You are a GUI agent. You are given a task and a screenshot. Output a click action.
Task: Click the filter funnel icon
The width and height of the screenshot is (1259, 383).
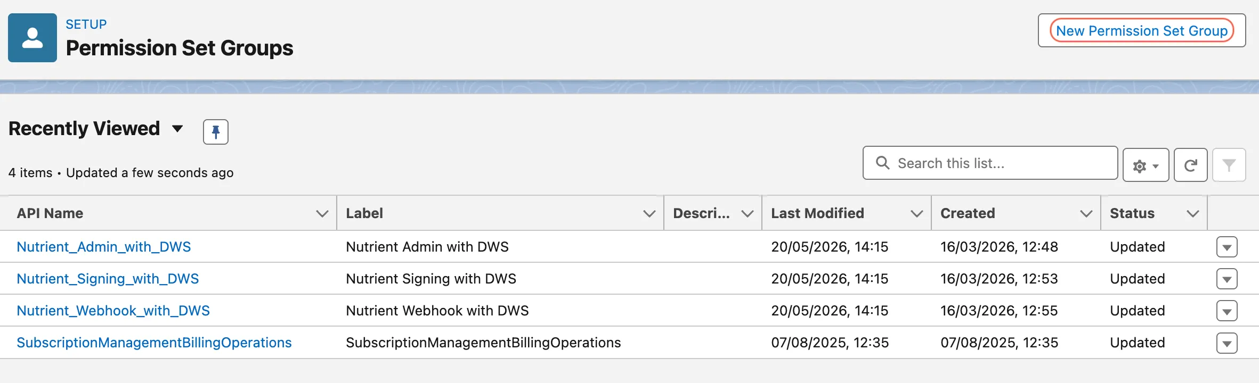pos(1229,165)
